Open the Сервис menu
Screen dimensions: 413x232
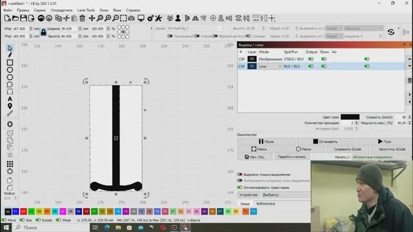click(x=40, y=10)
